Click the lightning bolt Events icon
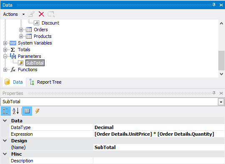 (37, 111)
